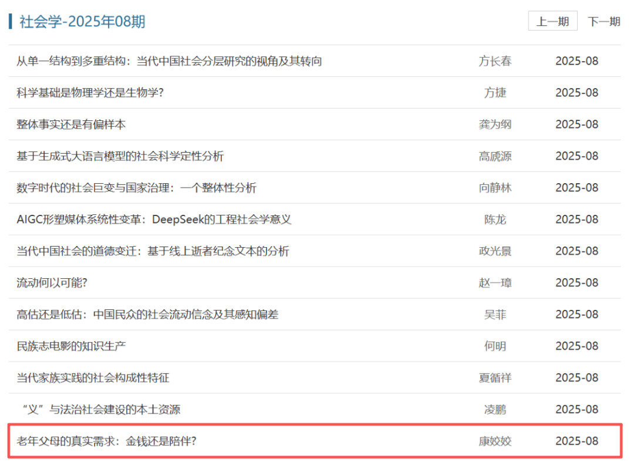Viewport: 634px width, 462px height.
Task: Click author name 方捷
Action: point(495,93)
